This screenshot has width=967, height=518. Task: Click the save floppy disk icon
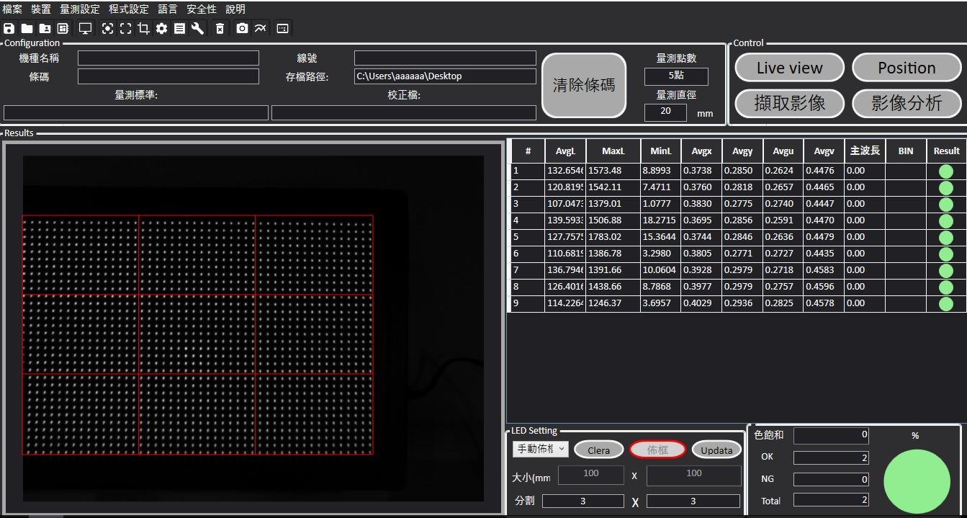point(9,29)
